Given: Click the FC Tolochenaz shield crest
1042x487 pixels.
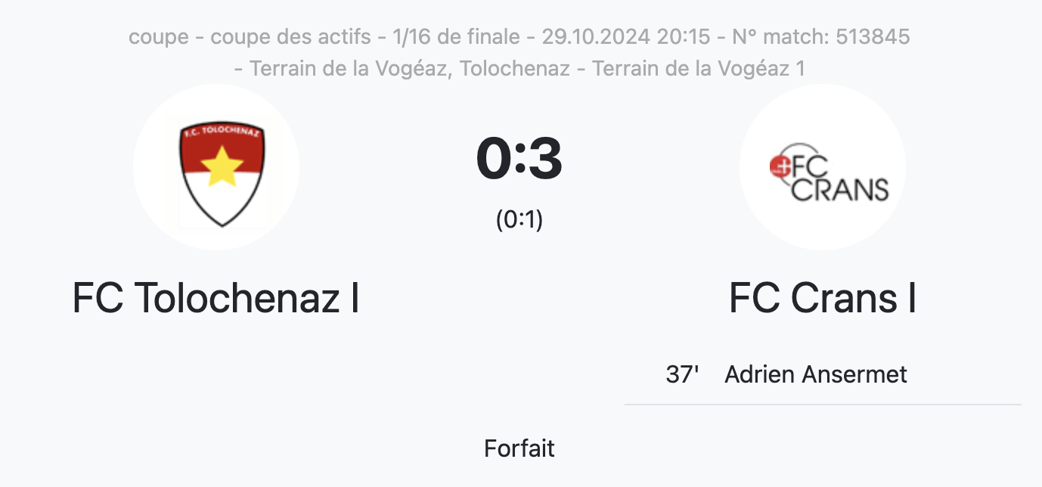Looking at the screenshot, I should click(221, 175).
